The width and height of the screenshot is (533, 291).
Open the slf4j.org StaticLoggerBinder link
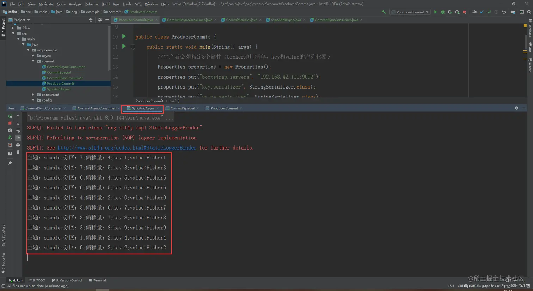(x=127, y=148)
